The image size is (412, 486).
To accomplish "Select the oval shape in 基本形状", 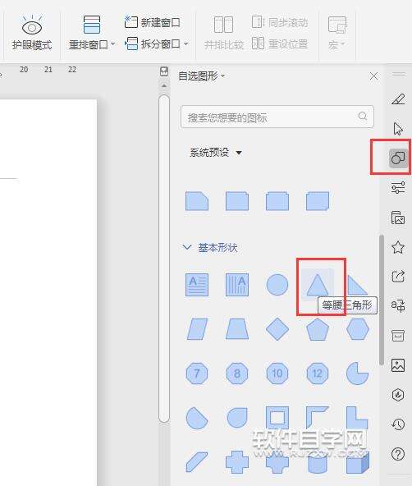I will click(x=277, y=285).
